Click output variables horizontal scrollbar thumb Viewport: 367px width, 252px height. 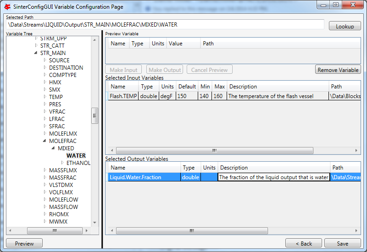[192, 231]
